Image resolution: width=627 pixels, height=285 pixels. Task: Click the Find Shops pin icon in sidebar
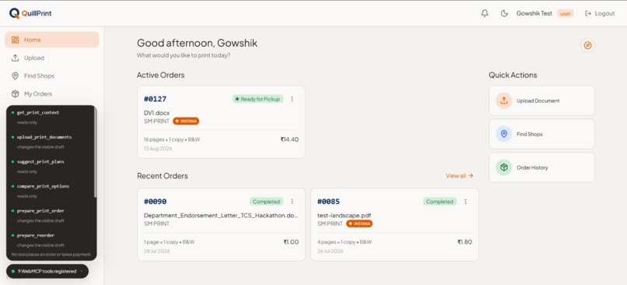[x=16, y=76]
